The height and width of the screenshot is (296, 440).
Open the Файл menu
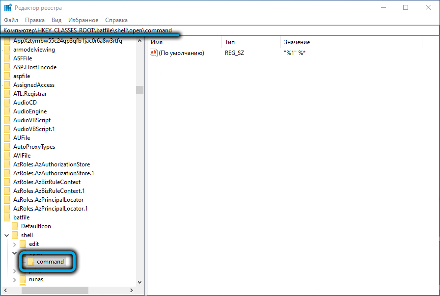coord(11,20)
